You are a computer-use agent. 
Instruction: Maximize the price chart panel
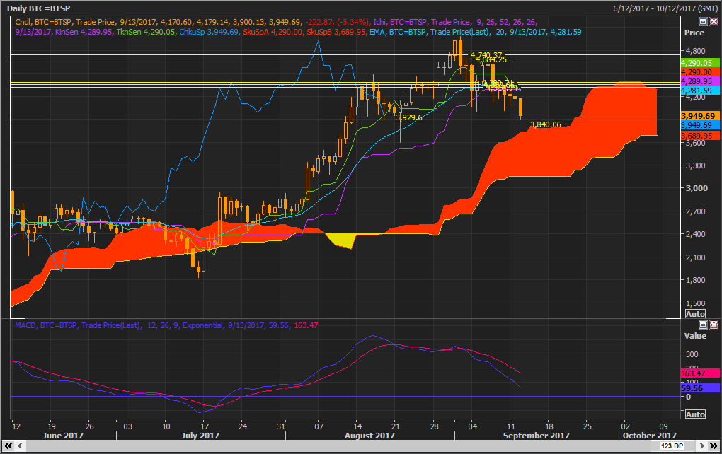click(703, 22)
